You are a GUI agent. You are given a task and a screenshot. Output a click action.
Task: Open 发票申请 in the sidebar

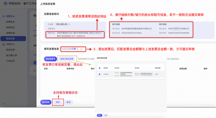point(10,33)
